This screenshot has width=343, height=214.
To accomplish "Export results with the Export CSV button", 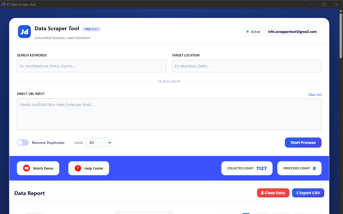I will tap(308, 193).
